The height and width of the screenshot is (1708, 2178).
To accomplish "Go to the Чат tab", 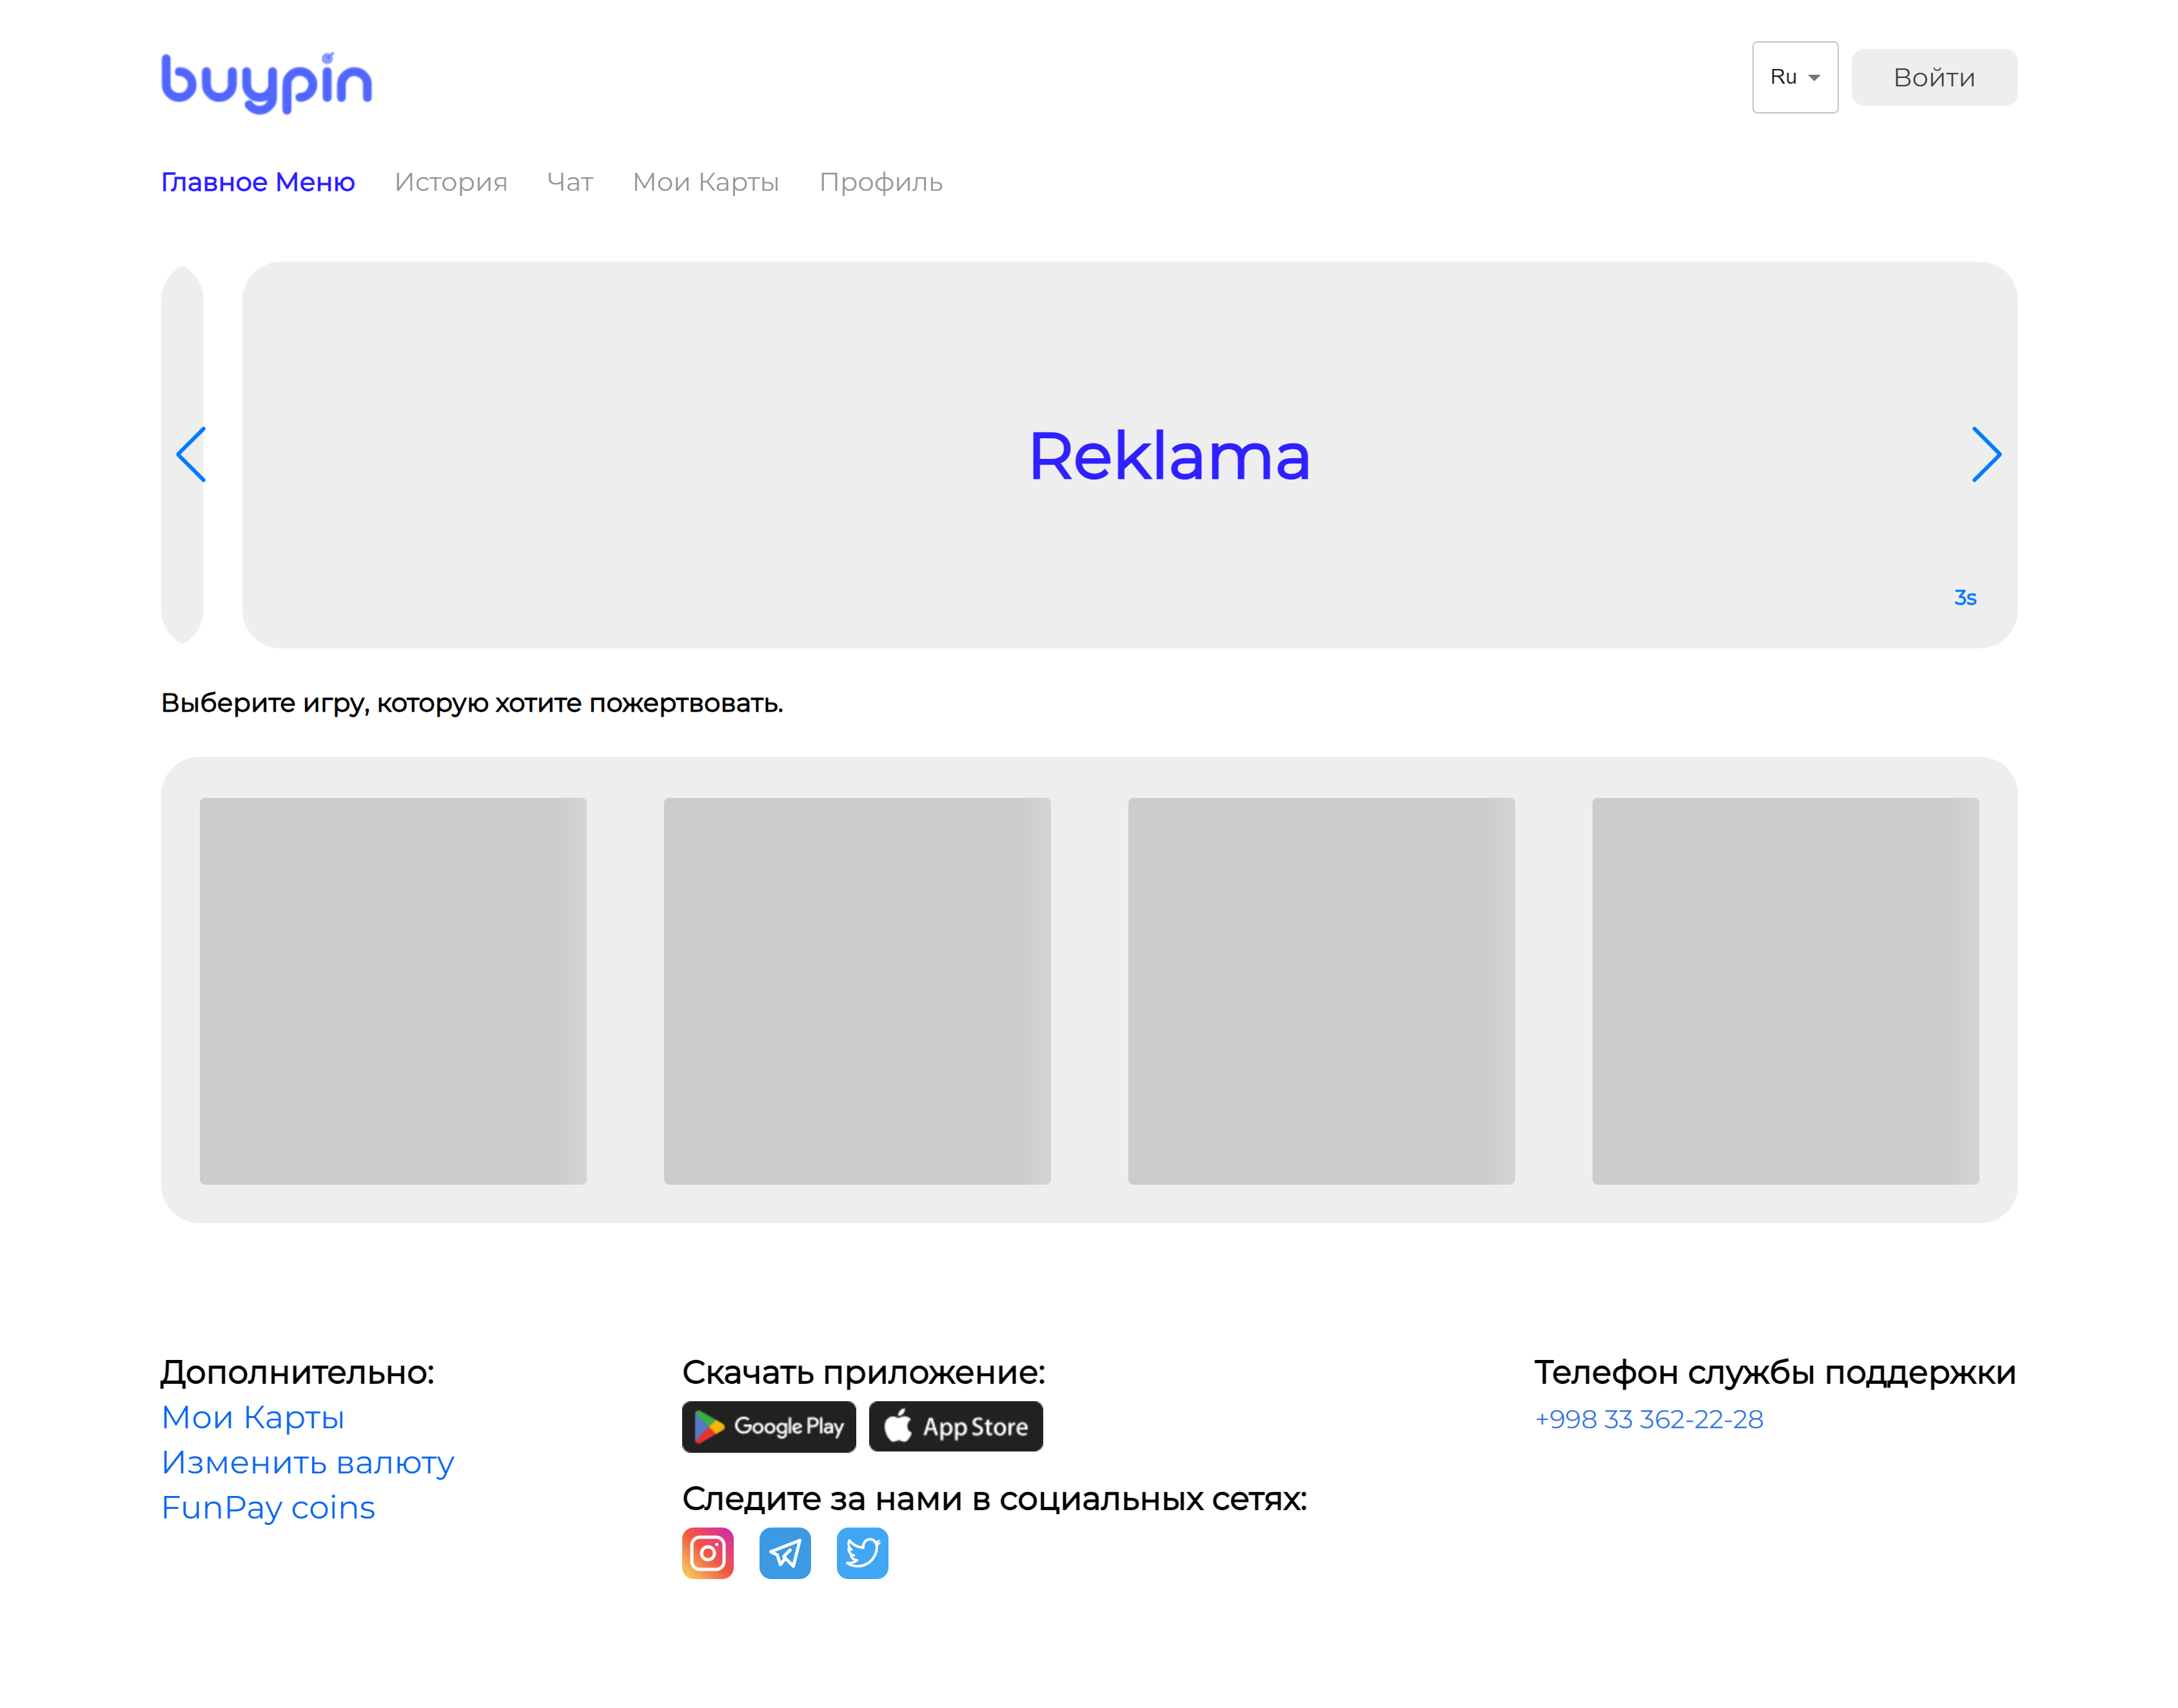I will coord(570,182).
